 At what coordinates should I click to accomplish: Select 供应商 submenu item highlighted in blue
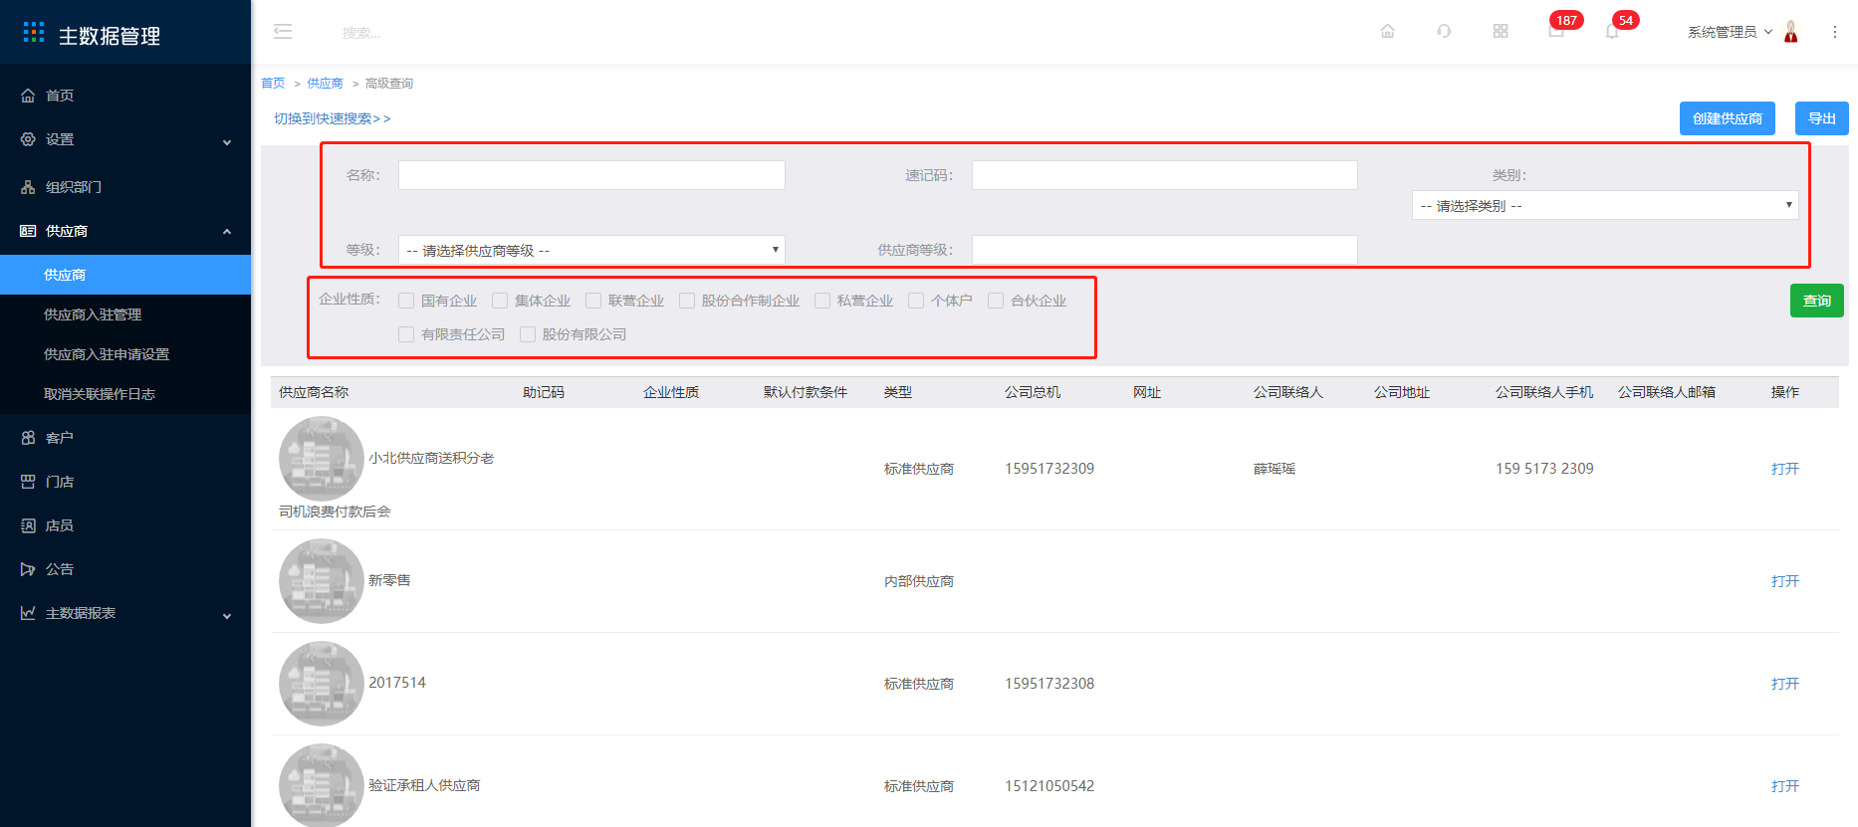(x=125, y=275)
